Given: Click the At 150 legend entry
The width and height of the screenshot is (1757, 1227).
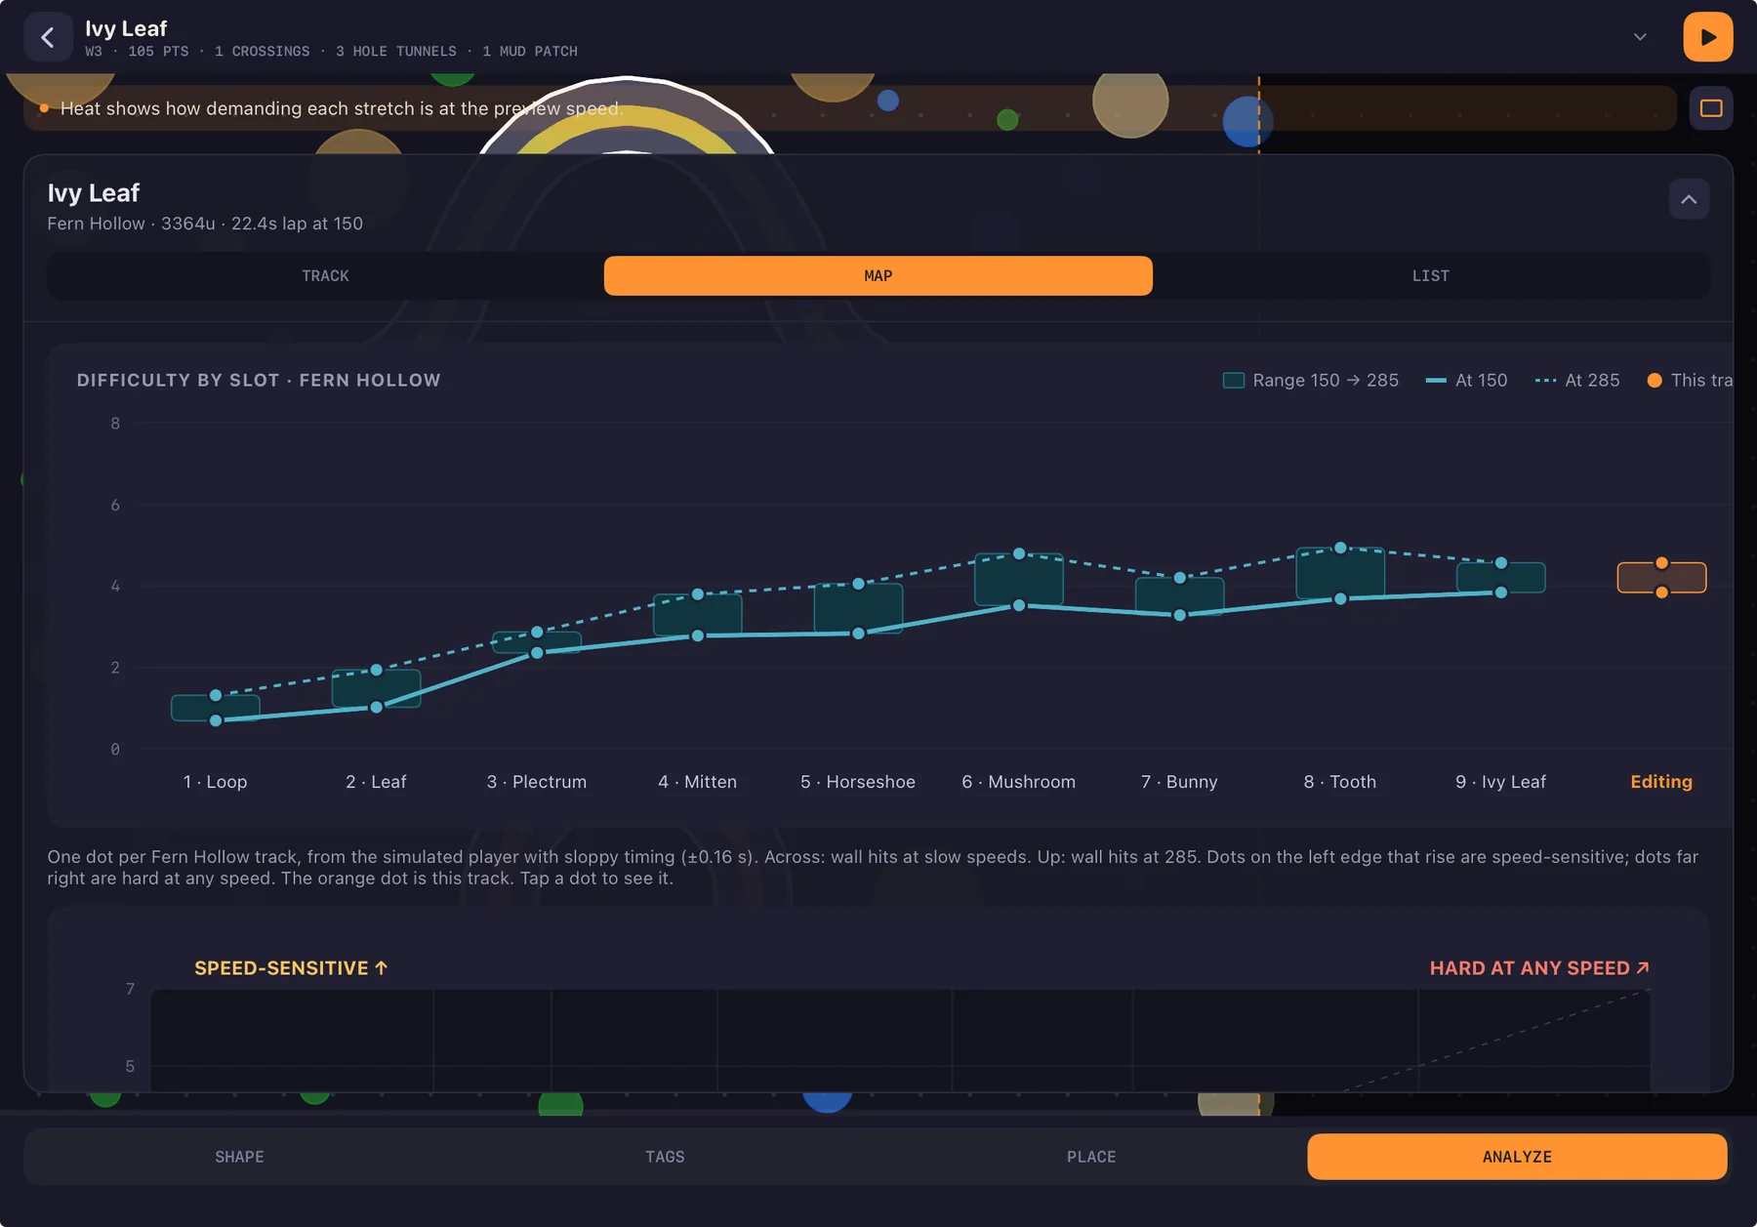Looking at the screenshot, I should [x=1466, y=381].
